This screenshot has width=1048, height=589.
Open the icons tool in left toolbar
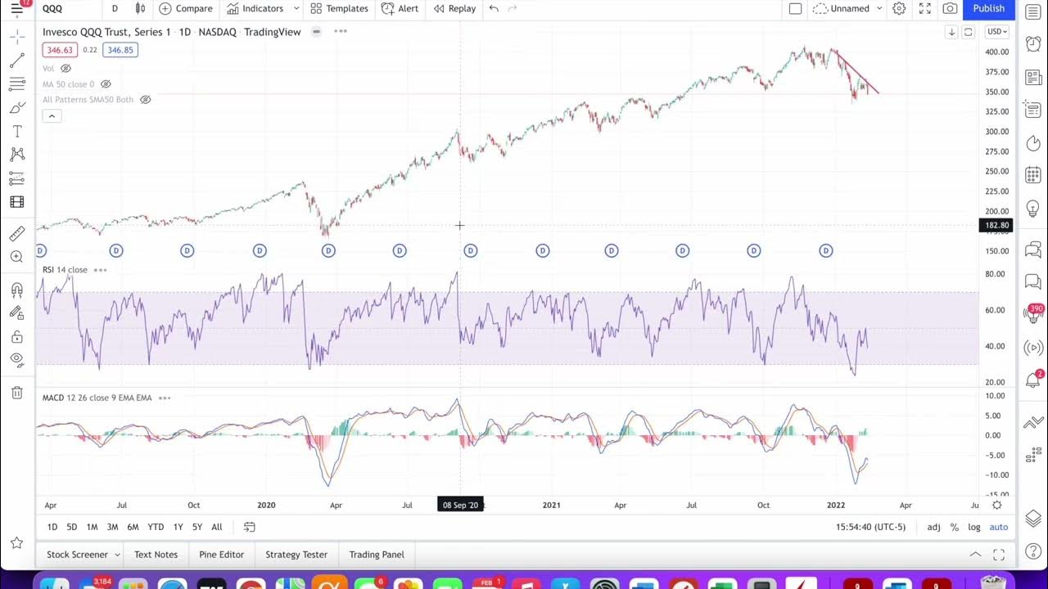(16, 201)
